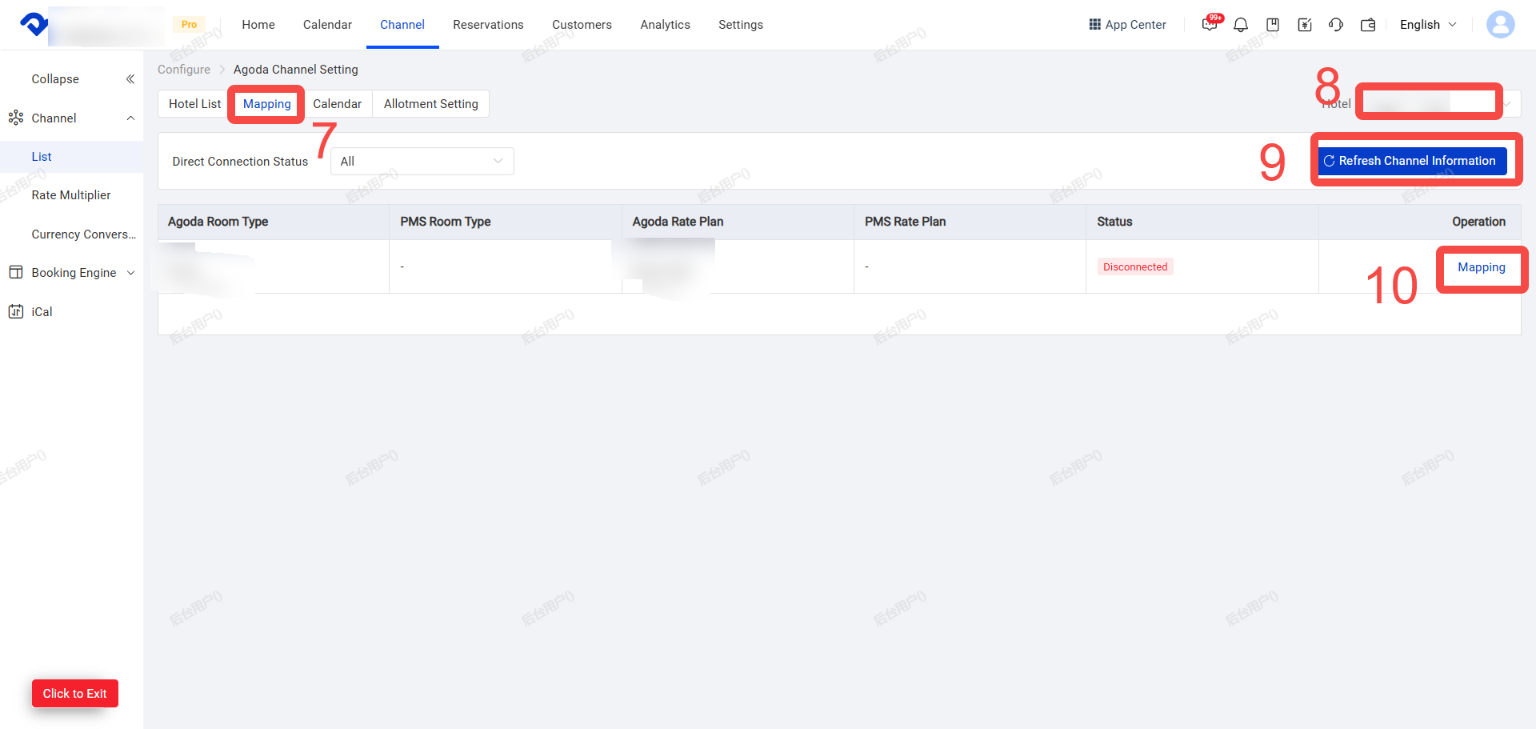Click the Channel sidebar icon
The image size is (1536, 729).
16,118
